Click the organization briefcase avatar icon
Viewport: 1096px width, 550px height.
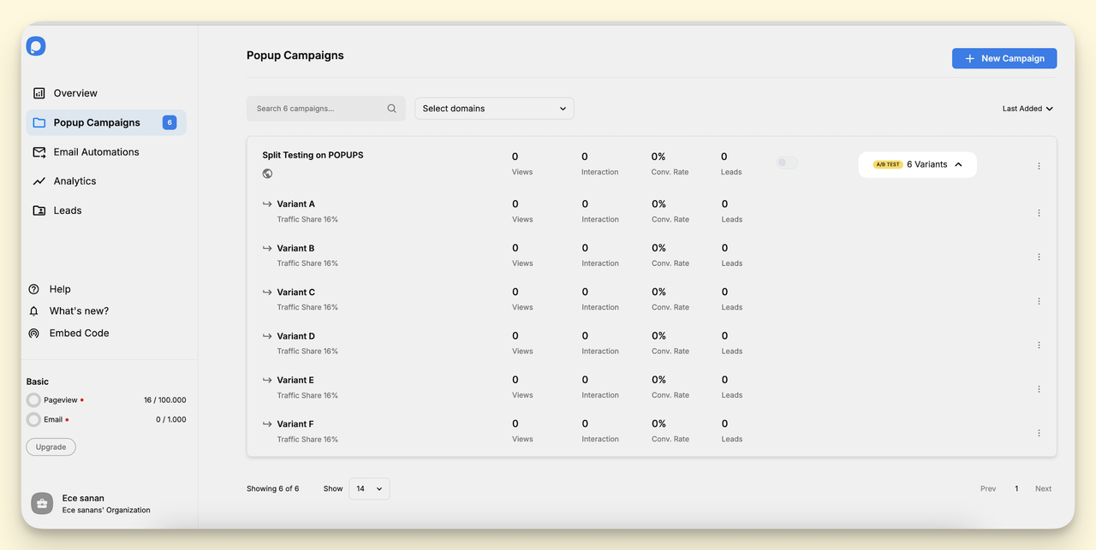coord(42,504)
